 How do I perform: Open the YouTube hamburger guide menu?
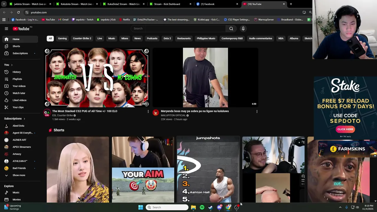[x=6, y=29]
